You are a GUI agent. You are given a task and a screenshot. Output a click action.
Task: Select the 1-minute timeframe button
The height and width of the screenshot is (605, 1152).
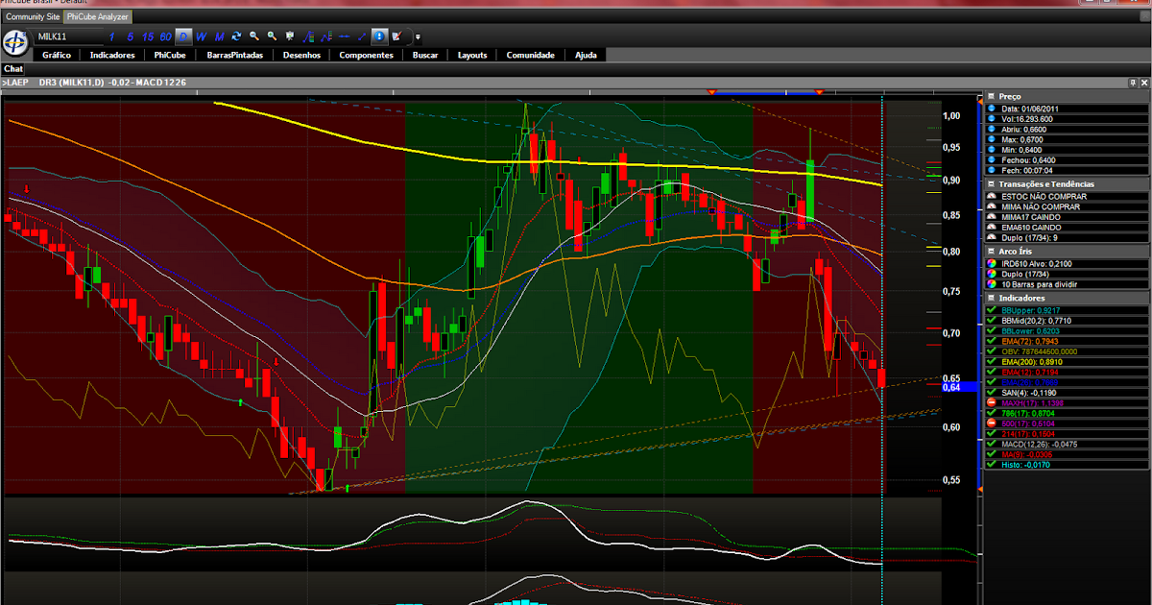[x=111, y=36]
